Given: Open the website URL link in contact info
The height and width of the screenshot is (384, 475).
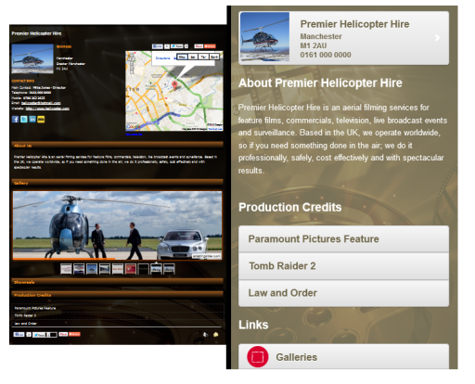Looking at the screenshot, I should click(x=47, y=109).
